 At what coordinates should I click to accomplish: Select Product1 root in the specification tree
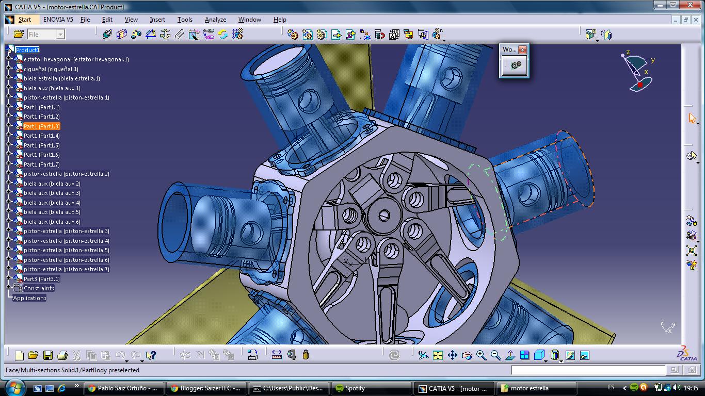(27, 50)
